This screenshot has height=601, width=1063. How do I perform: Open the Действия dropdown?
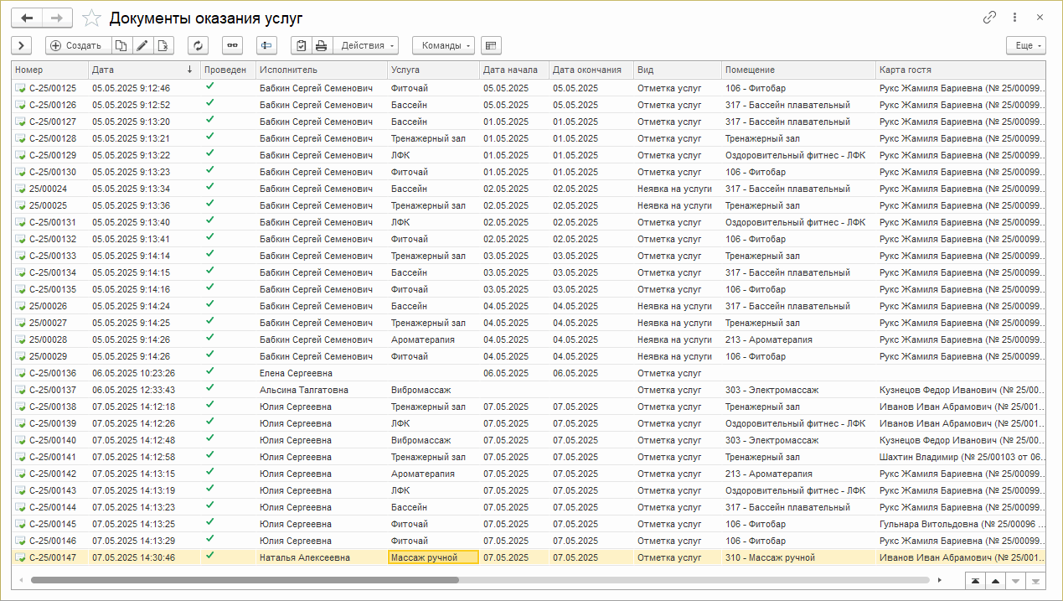coord(367,45)
